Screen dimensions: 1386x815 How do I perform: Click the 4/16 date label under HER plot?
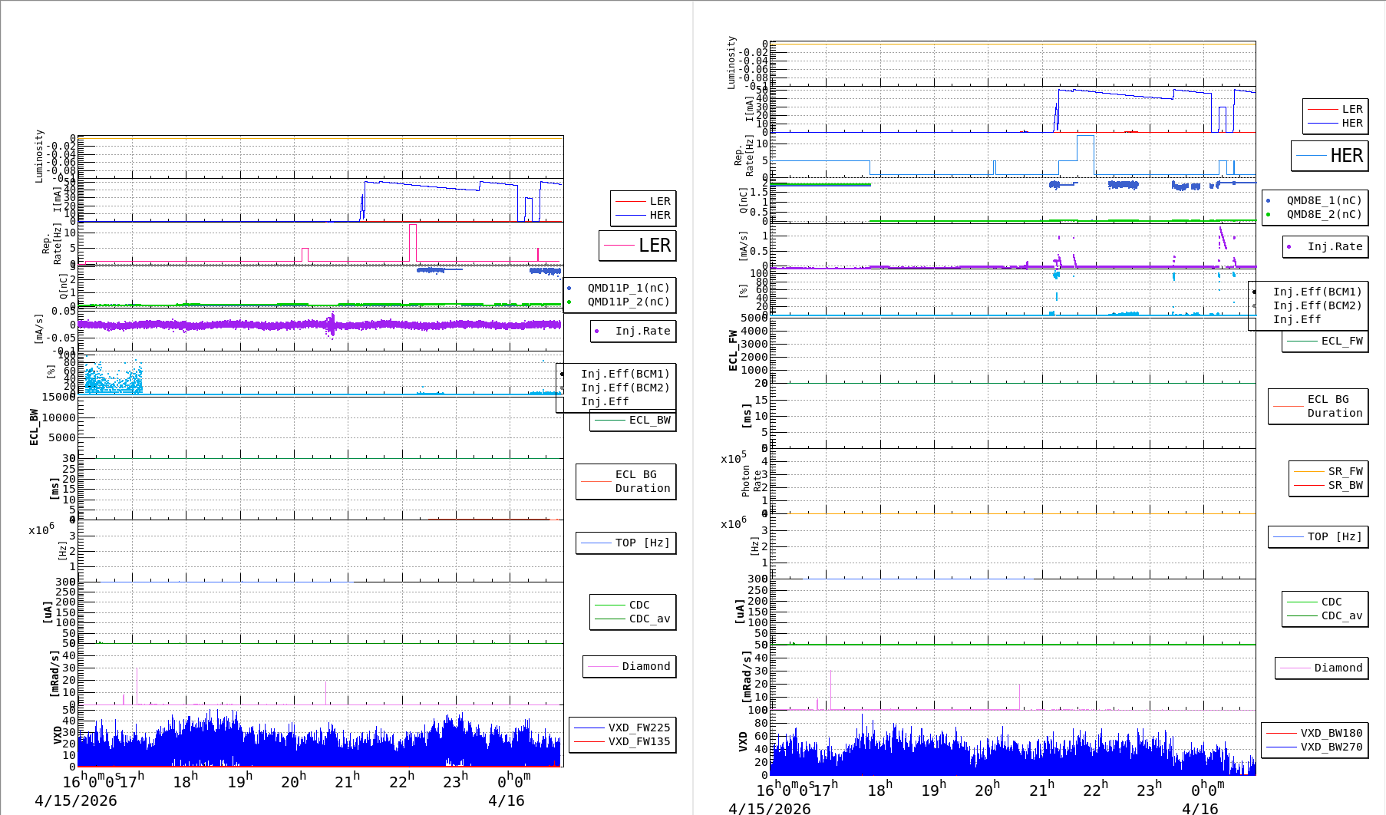click(x=1199, y=809)
